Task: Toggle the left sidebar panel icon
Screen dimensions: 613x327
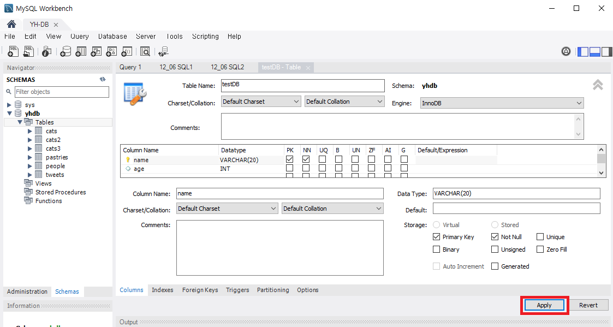Action: click(x=583, y=51)
